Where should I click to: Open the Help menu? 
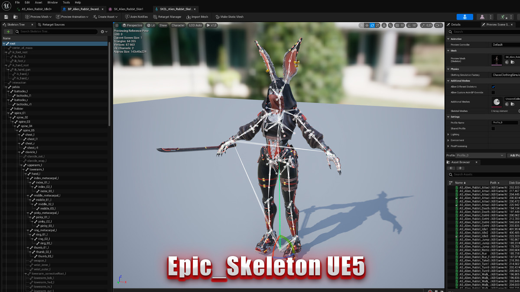click(78, 3)
